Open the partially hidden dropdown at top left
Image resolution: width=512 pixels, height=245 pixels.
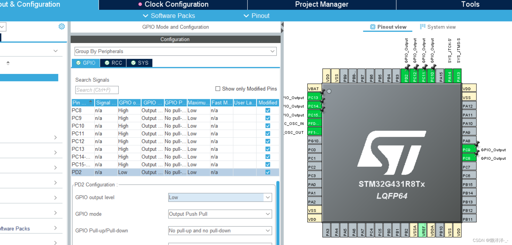tap(3, 27)
